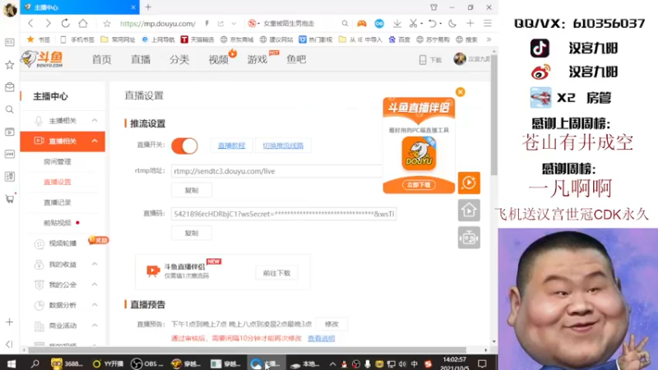Expand the 数据分析 section
This screenshot has width=658, height=370.
[x=95, y=304]
